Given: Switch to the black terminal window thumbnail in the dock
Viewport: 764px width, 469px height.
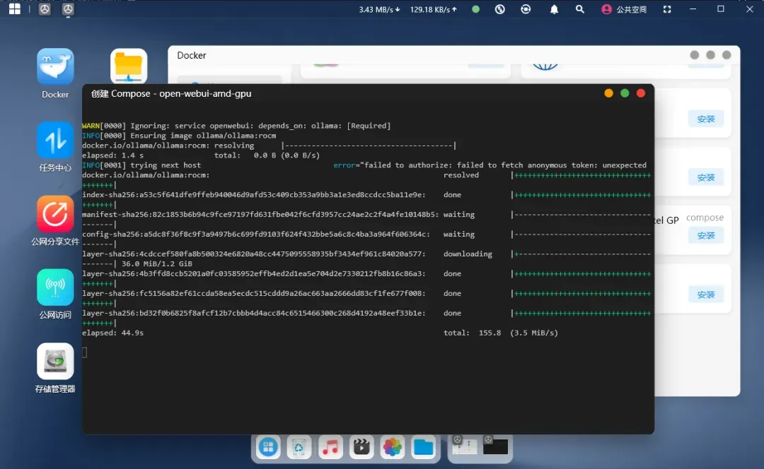Looking at the screenshot, I should [495, 446].
